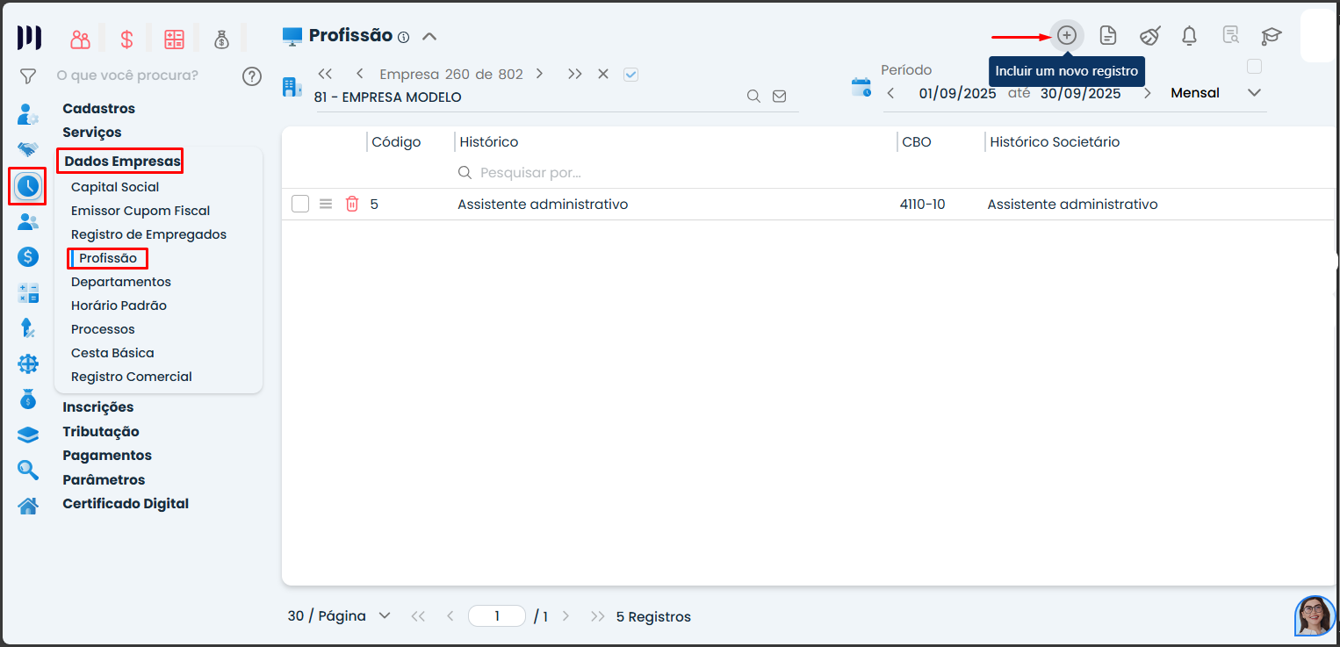Image resolution: width=1340 pixels, height=647 pixels.
Task: Click the Pesquisar por... search field
Action: point(672,173)
